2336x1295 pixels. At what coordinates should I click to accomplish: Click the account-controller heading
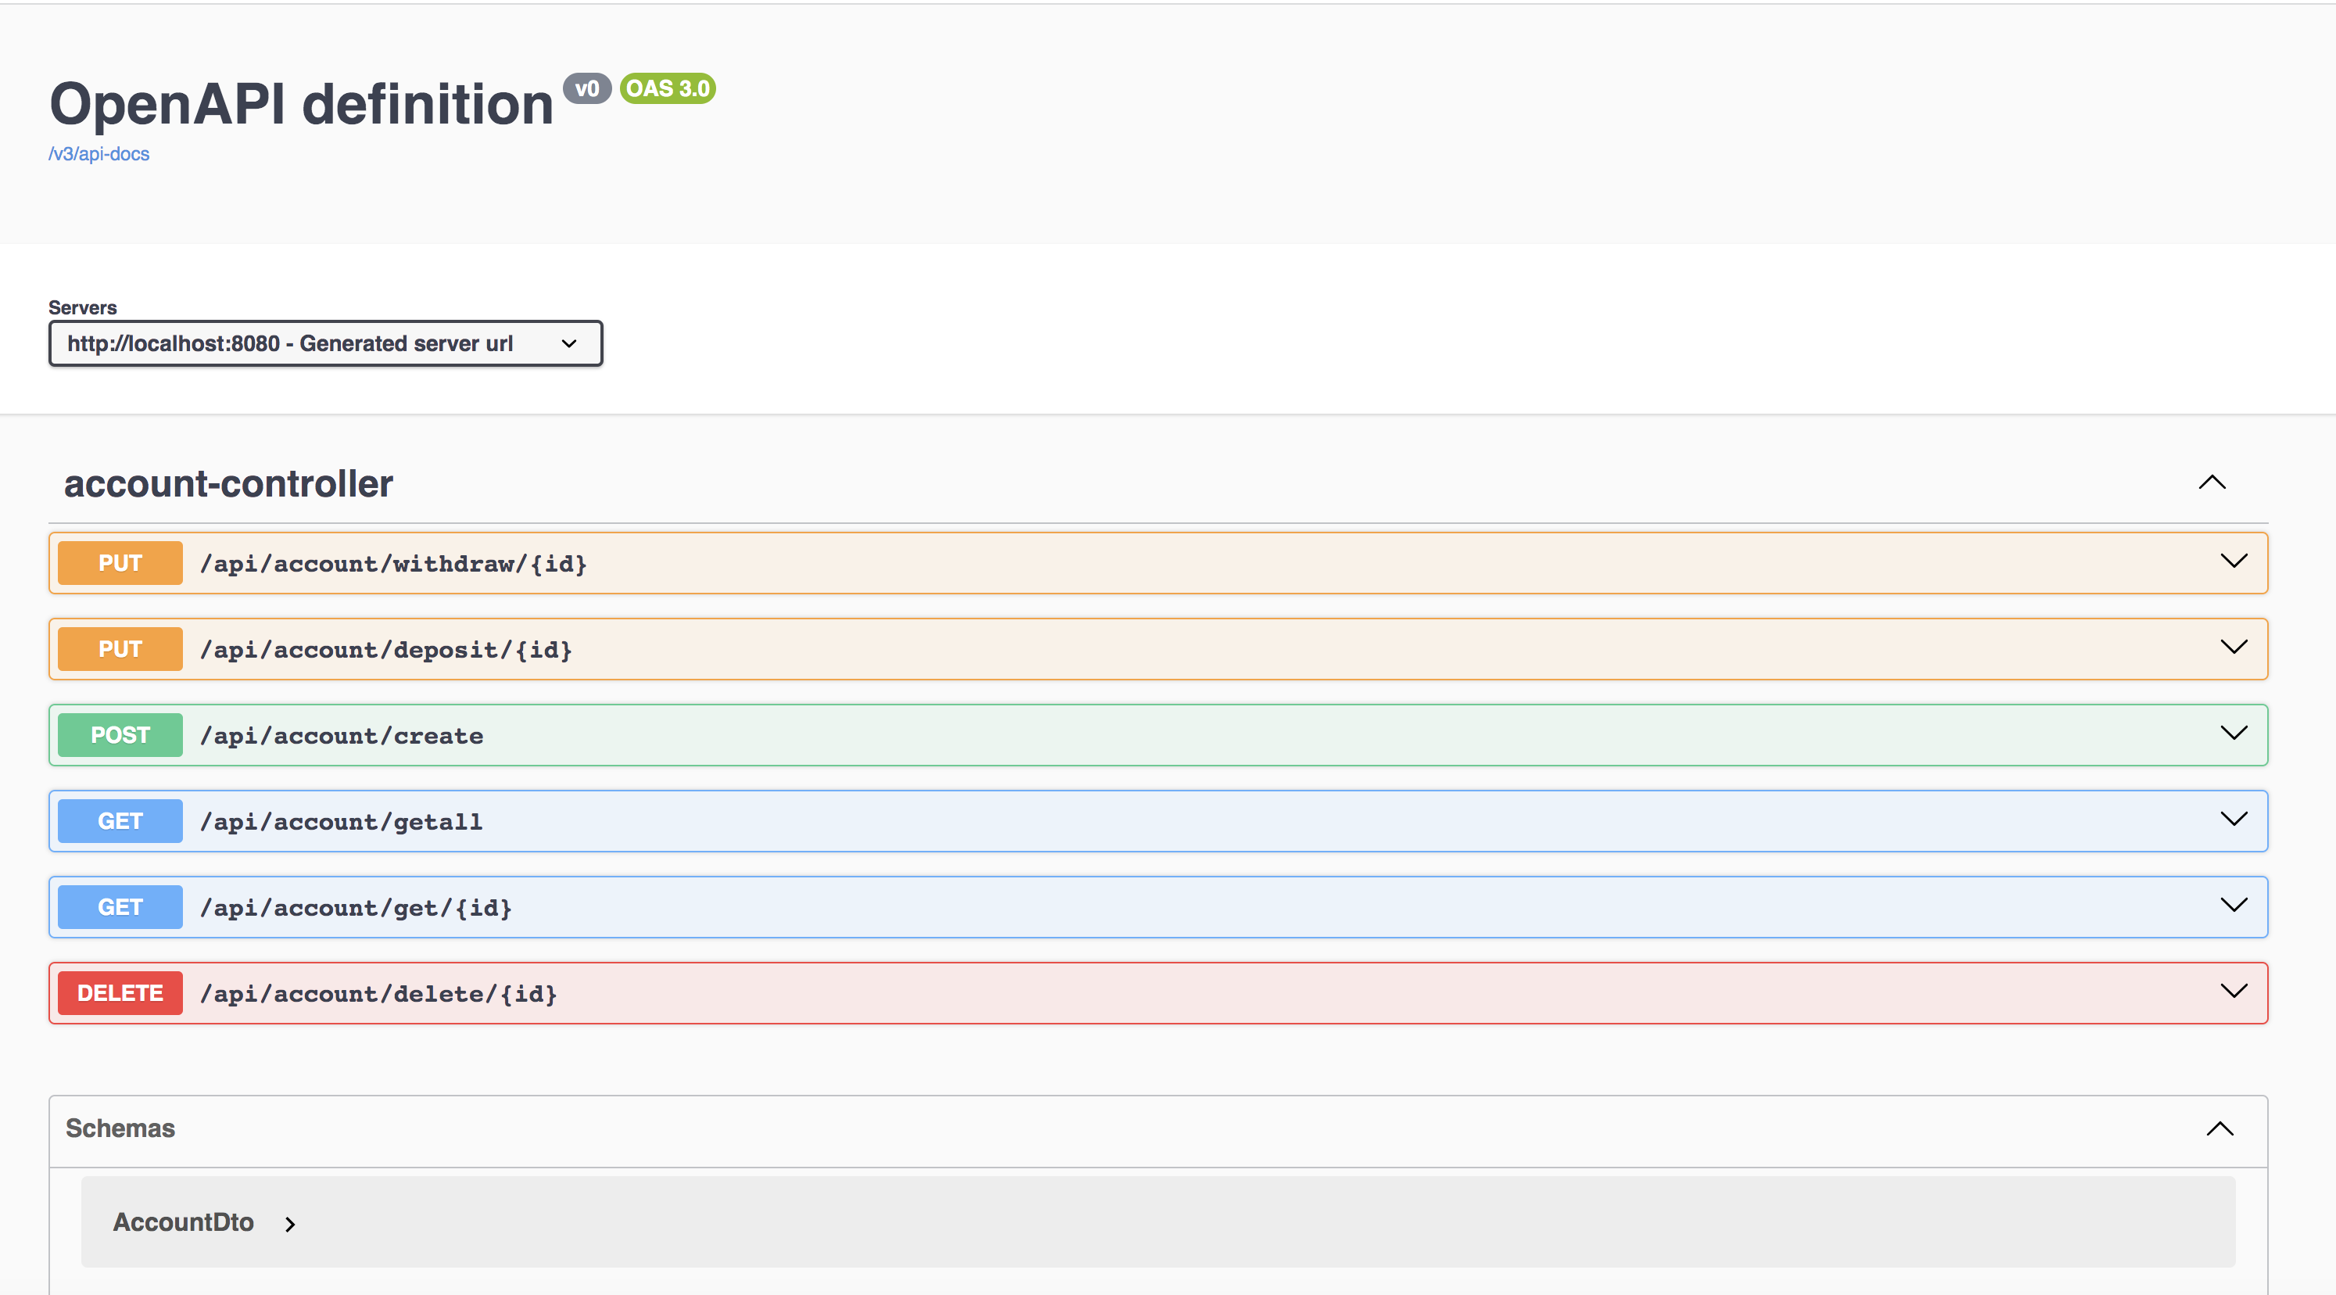click(228, 483)
